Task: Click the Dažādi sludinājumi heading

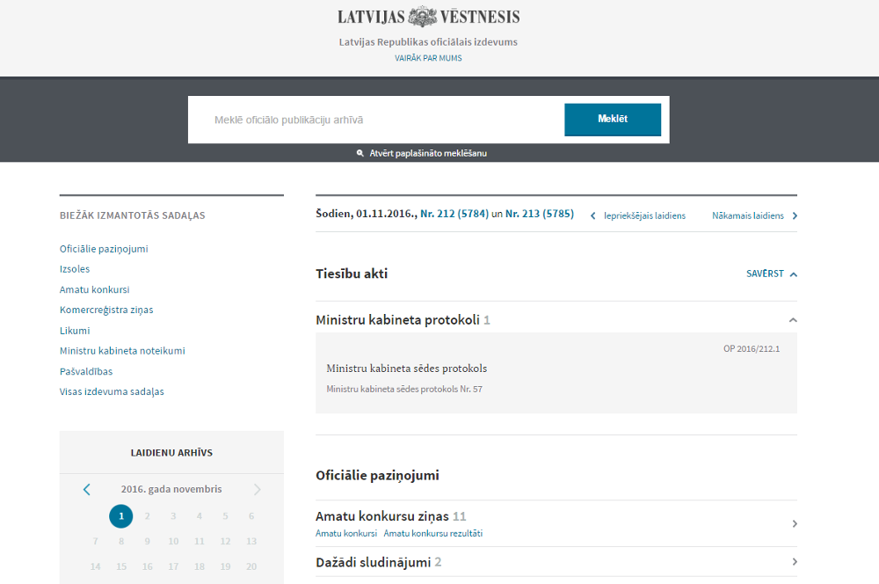Action: pyautogui.click(x=374, y=562)
